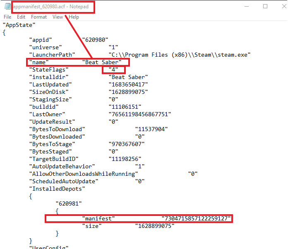This screenshot has width=288, height=249.
Task: Click the "StagingSize" key
Action: [x=50, y=100]
